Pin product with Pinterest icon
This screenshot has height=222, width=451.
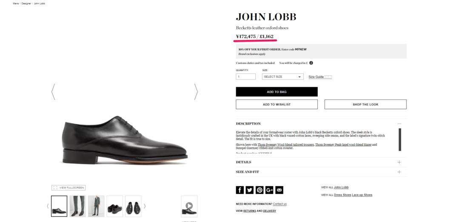[x=260, y=190]
